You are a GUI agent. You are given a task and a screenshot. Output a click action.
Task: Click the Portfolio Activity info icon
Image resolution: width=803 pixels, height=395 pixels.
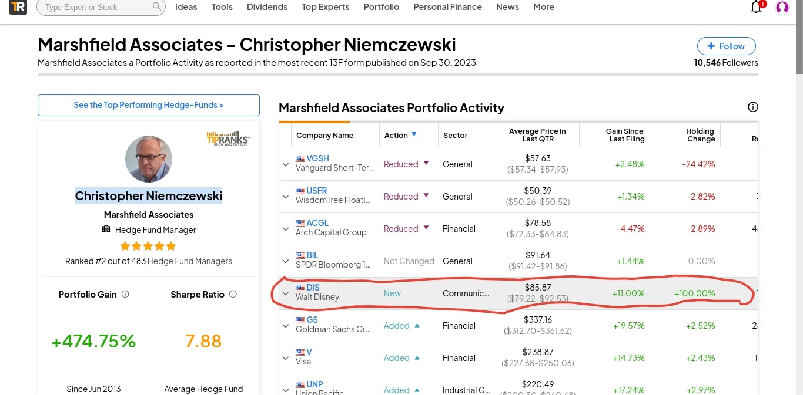[752, 107]
